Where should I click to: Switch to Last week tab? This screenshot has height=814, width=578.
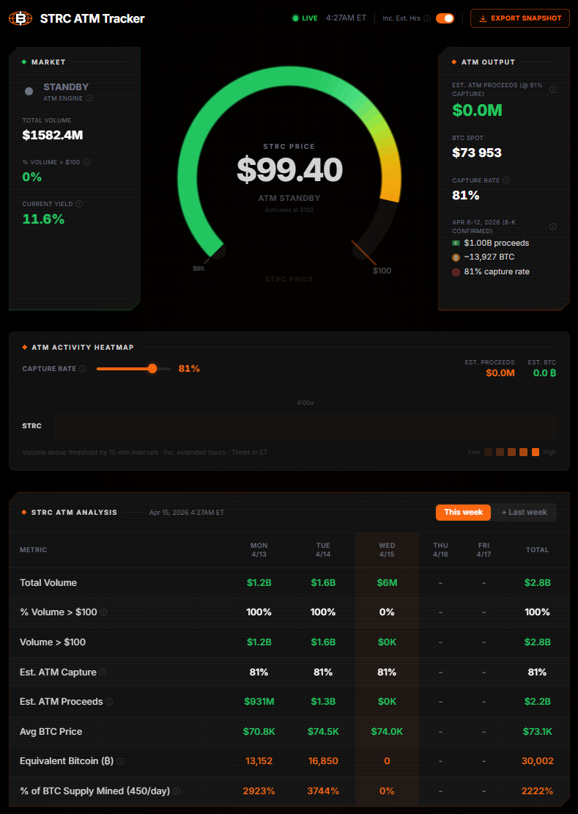point(524,512)
